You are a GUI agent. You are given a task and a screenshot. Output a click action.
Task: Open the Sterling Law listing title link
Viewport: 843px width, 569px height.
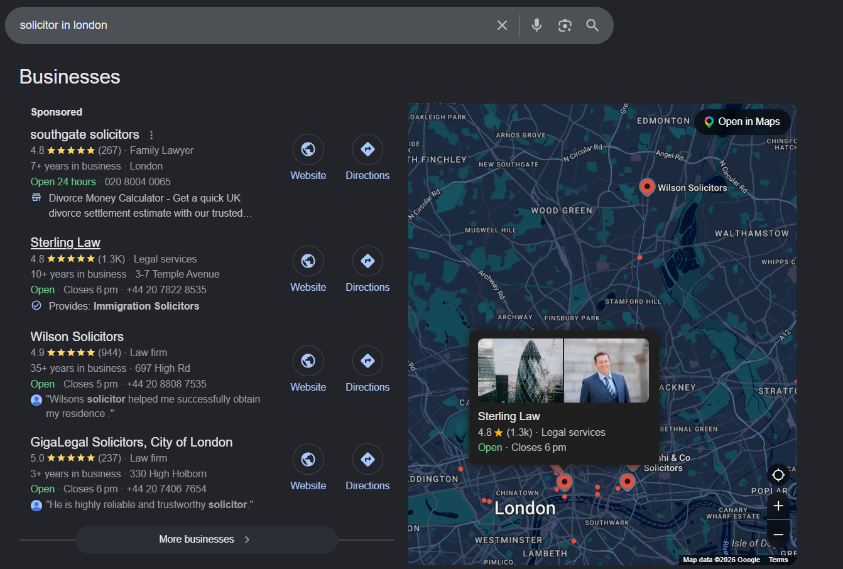tap(65, 242)
